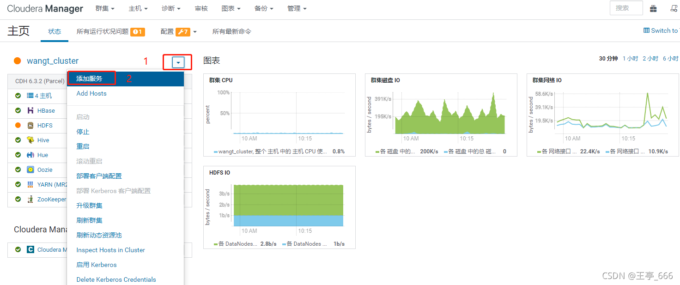
Task: Open the 图表 top navigation dropdown
Action: pyautogui.click(x=231, y=8)
